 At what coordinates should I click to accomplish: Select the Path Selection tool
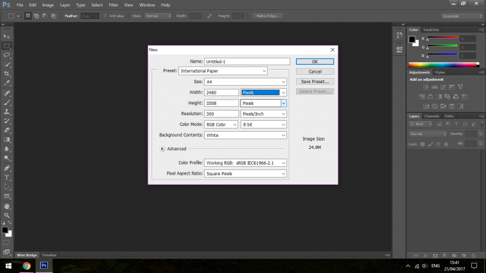coord(7,187)
